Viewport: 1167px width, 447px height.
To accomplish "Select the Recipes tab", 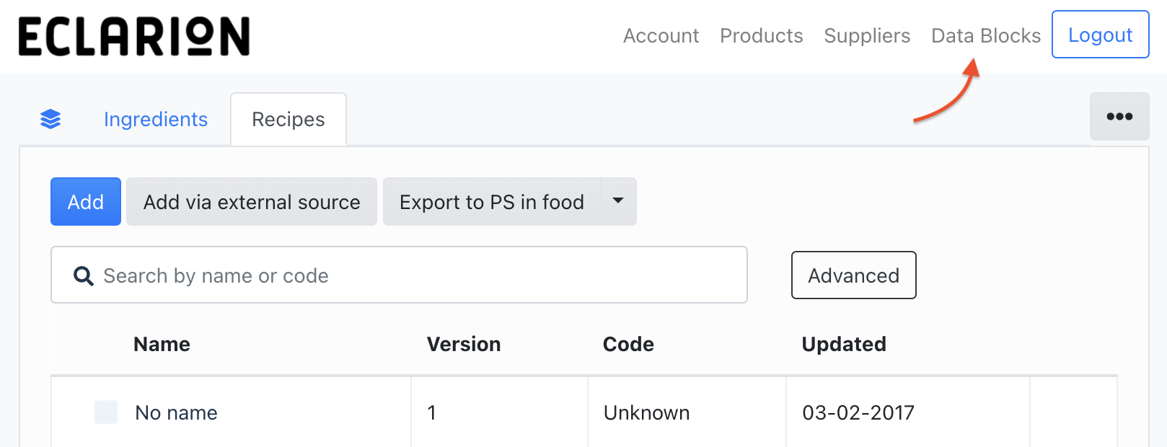I will pos(289,120).
